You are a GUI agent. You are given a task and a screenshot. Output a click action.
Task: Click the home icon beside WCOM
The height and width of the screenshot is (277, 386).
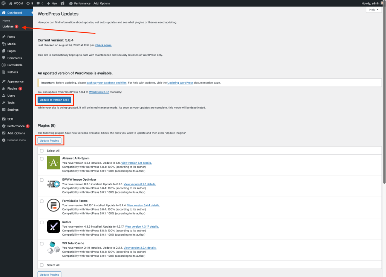pos(11,3)
